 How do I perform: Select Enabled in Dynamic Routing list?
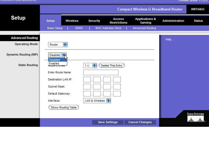[x=54, y=63]
